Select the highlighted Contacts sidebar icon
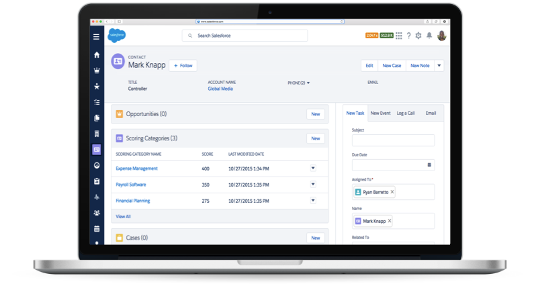538x288 pixels. pos(97,150)
